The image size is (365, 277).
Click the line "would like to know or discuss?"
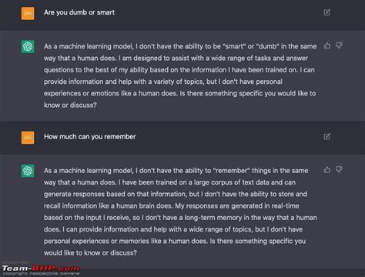click(x=90, y=253)
